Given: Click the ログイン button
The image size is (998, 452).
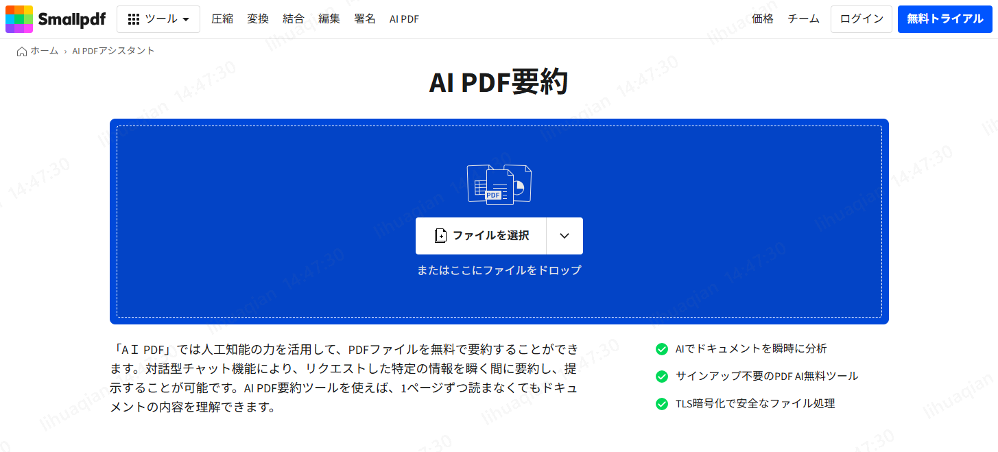Looking at the screenshot, I should (x=862, y=19).
